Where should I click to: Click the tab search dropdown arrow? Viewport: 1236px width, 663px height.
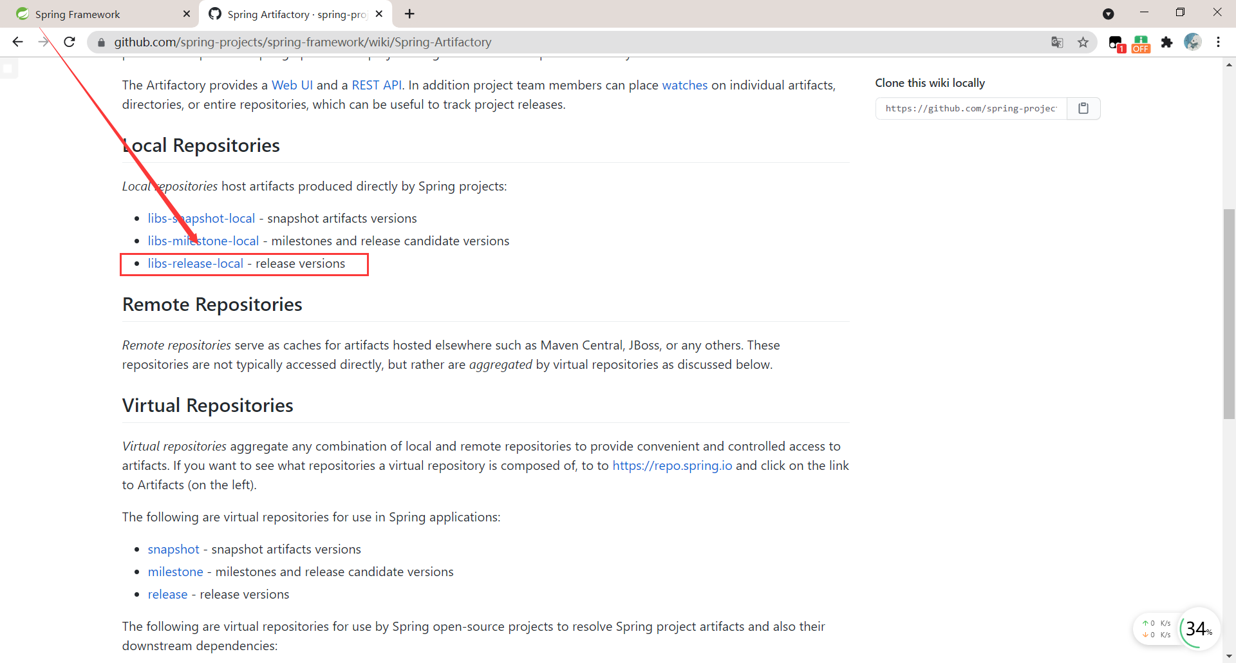click(x=1109, y=14)
